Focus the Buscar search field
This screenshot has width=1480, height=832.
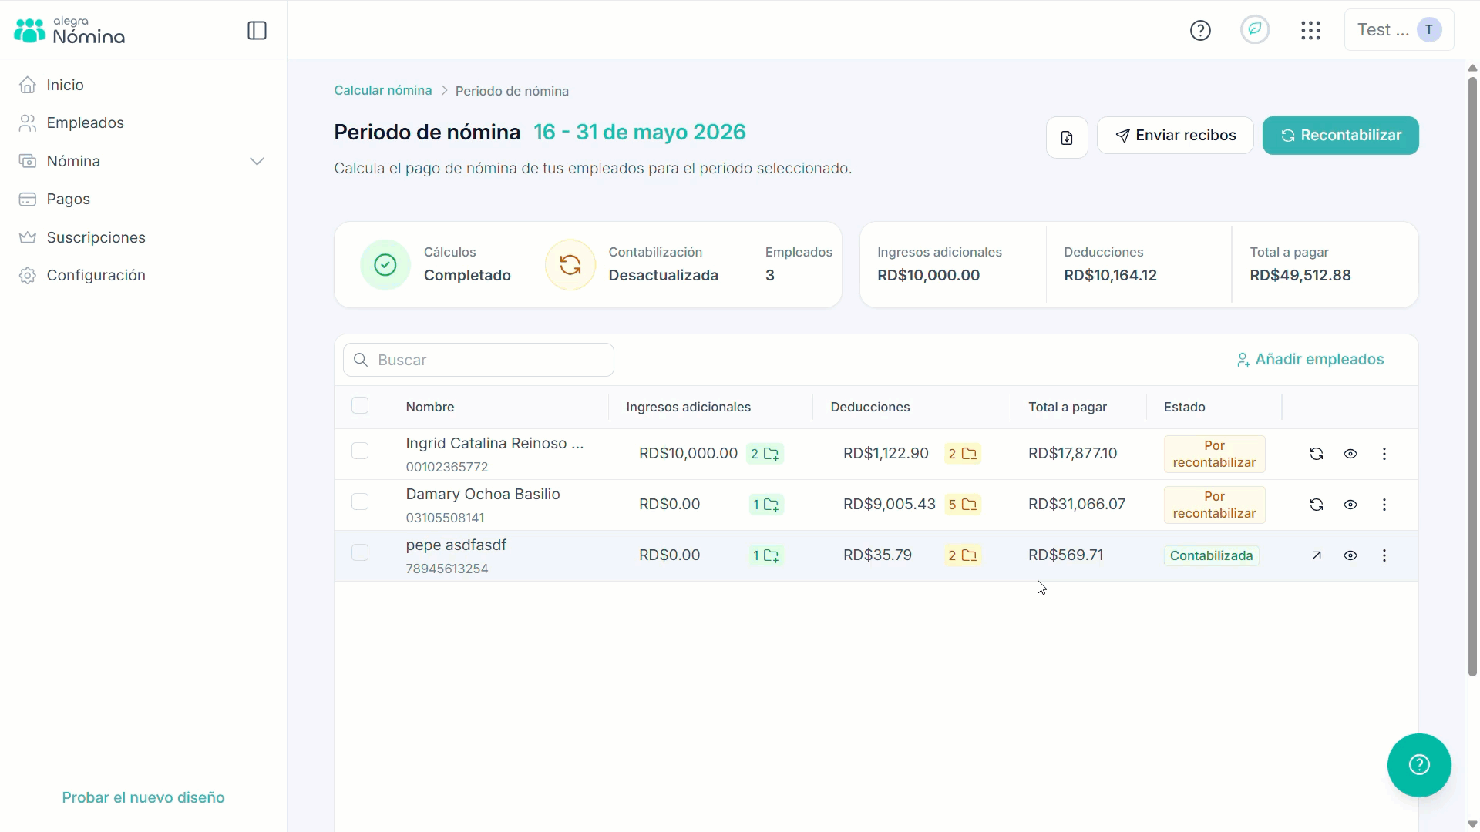[479, 360]
